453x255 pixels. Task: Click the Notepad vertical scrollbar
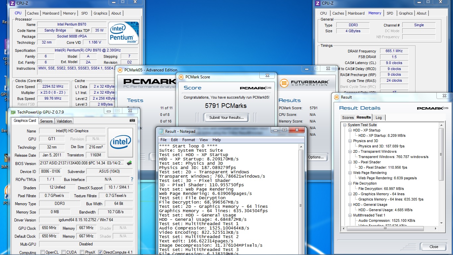[301, 199]
